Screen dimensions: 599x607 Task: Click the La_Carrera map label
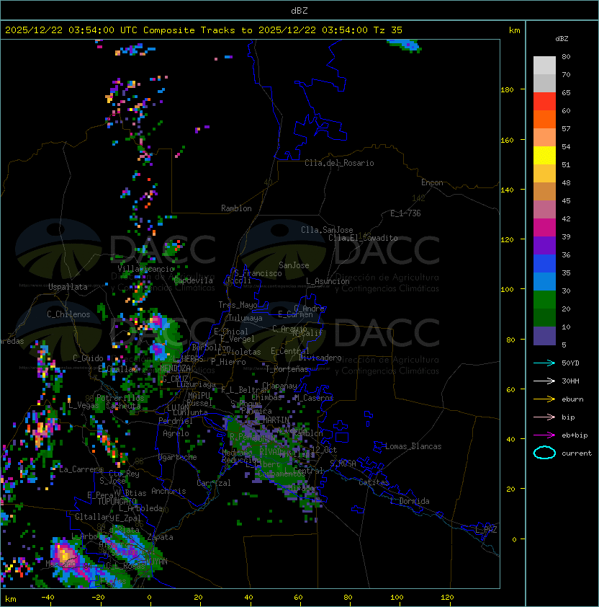tap(81, 469)
